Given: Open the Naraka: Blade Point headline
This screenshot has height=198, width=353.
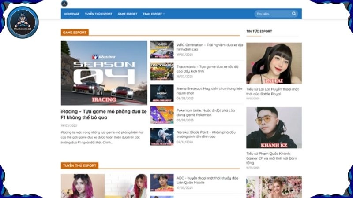Looking at the screenshot, I should (x=206, y=134).
